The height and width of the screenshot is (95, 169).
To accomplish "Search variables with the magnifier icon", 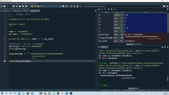I will tap(111, 9).
